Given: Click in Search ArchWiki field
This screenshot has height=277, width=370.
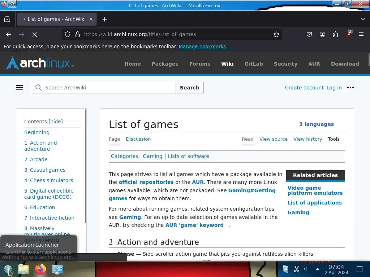Looking at the screenshot, I should pyautogui.click(x=104, y=88).
